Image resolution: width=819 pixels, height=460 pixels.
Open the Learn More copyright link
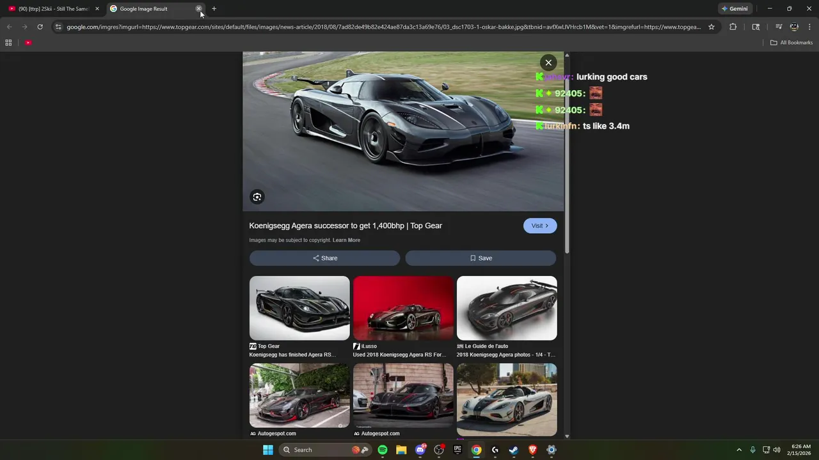click(346, 240)
